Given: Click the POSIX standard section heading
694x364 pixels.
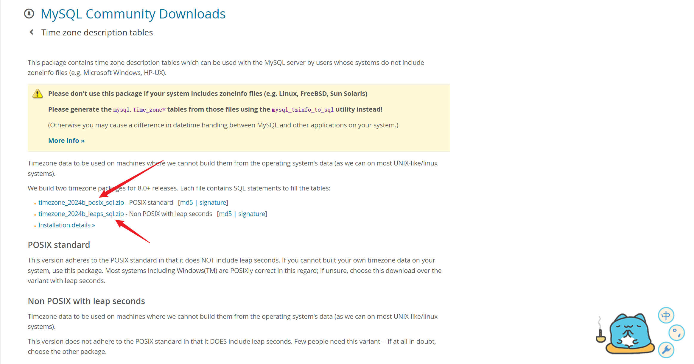Looking at the screenshot, I should coord(59,245).
